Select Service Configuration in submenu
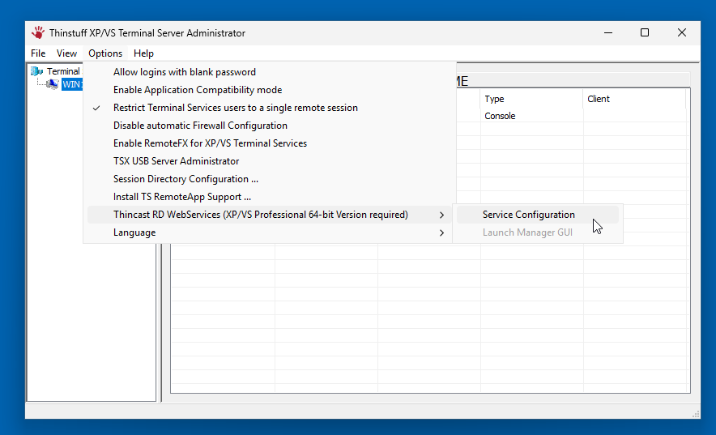Image resolution: width=716 pixels, height=435 pixels. (x=538, y=215)
